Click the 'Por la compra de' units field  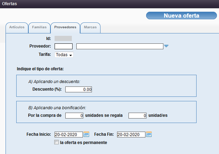point(74,115)
